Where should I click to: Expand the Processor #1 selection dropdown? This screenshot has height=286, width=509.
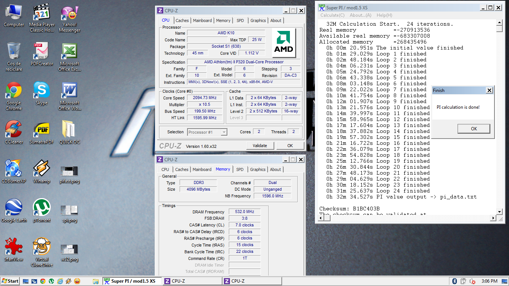[224, 132]
